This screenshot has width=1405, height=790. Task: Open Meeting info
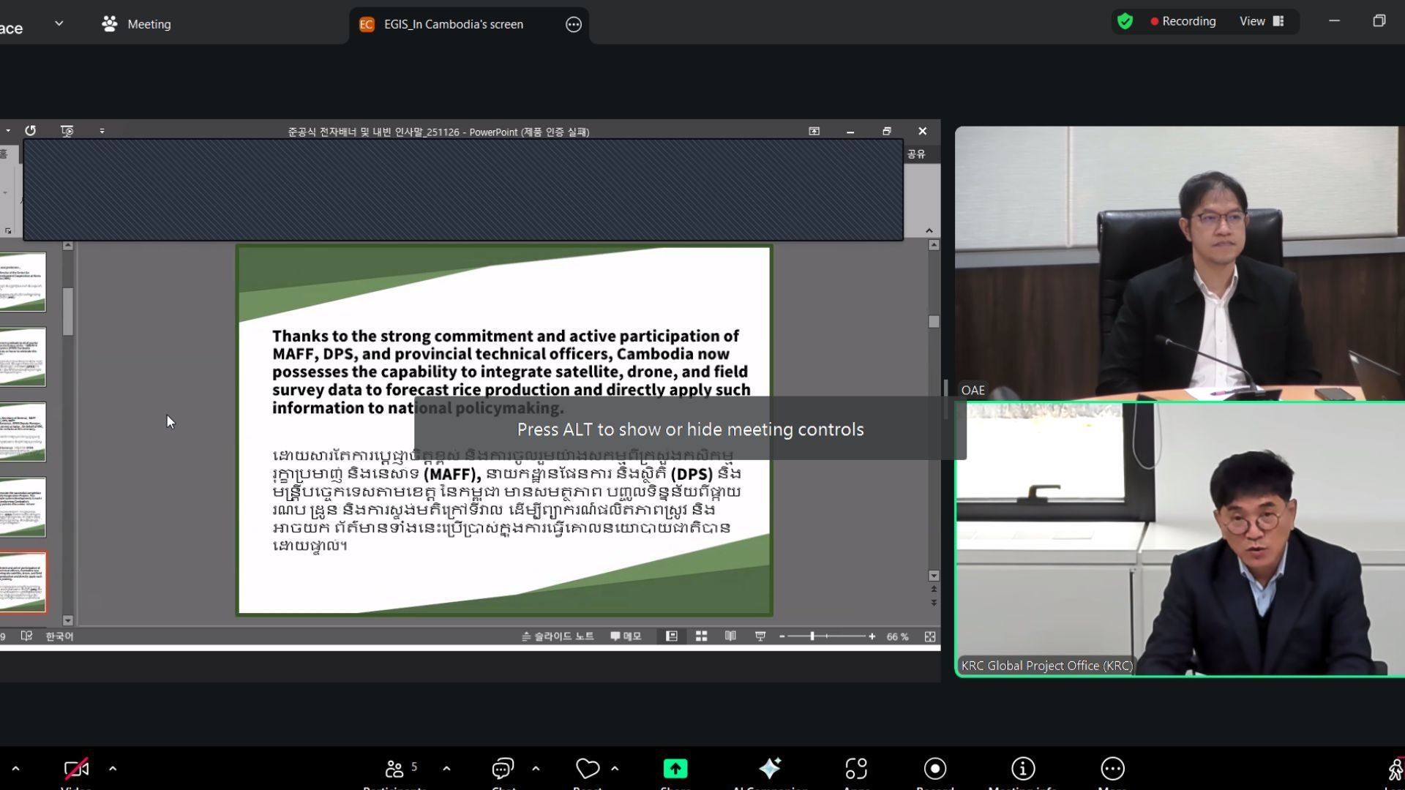[x=1022, y=769]
